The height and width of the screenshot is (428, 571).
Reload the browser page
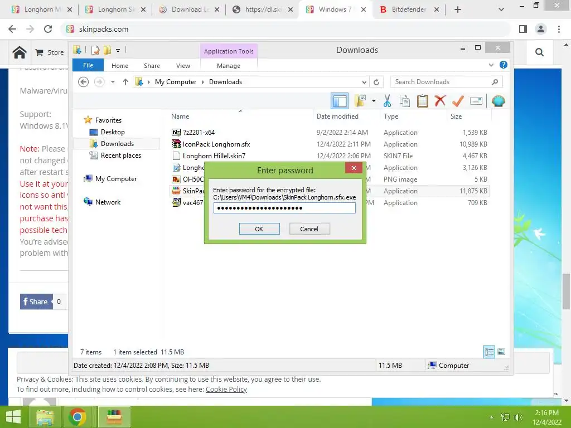pos(48,29)
